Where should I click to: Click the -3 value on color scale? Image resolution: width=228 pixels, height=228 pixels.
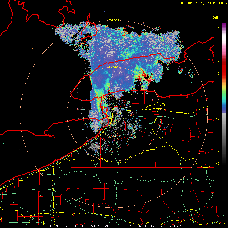tap(218, 141)
